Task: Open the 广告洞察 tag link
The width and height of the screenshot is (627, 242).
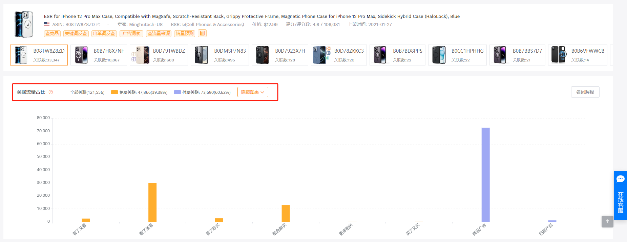Action: coord(131,33)
